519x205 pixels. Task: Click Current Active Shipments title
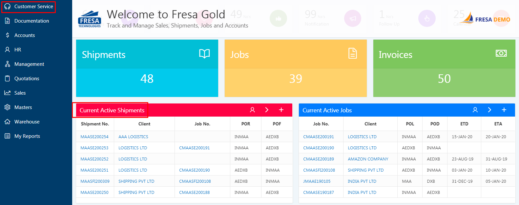click(112, 110)
